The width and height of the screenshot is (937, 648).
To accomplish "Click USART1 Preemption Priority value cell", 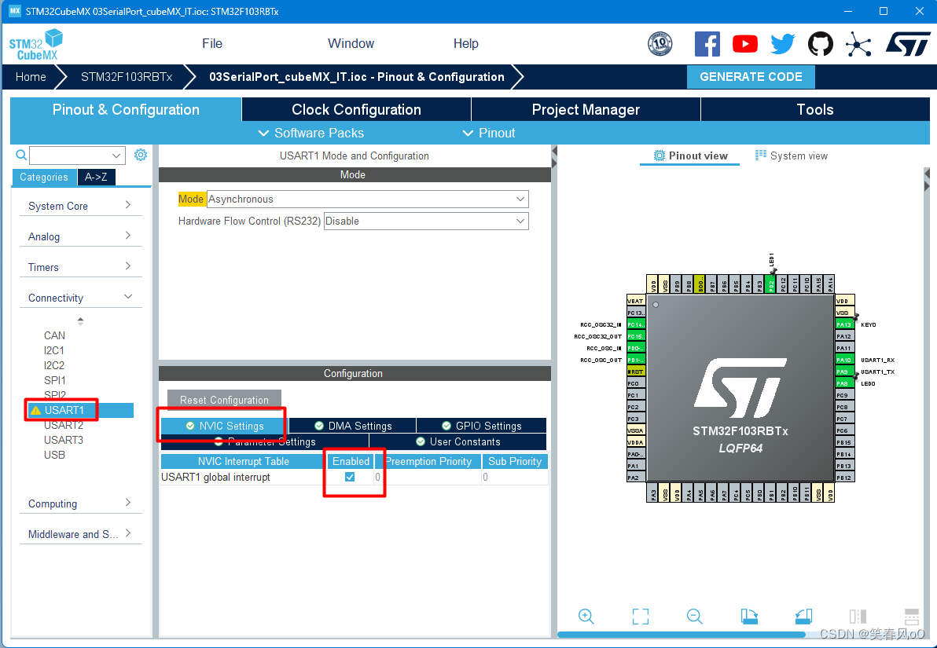I will point(428,478).
